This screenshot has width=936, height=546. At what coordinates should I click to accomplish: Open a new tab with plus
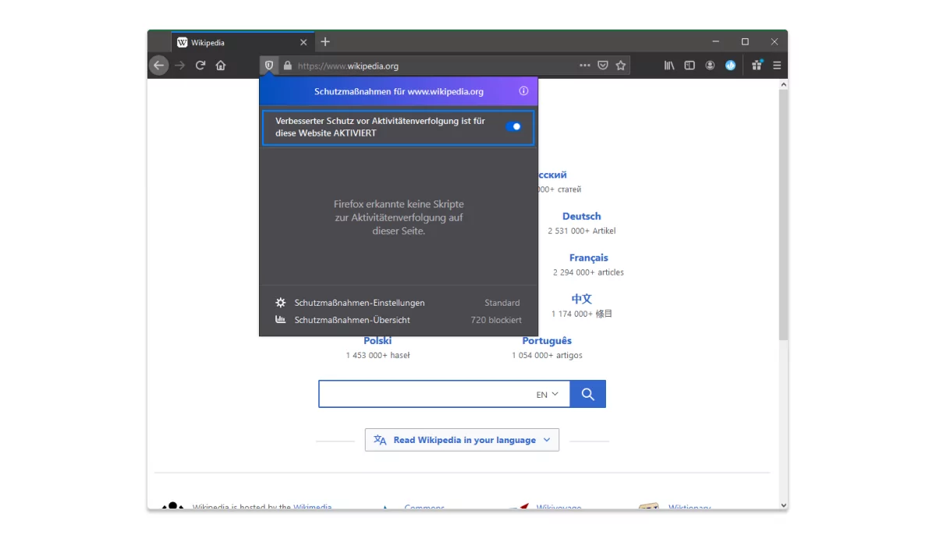(x=325, y=42)
